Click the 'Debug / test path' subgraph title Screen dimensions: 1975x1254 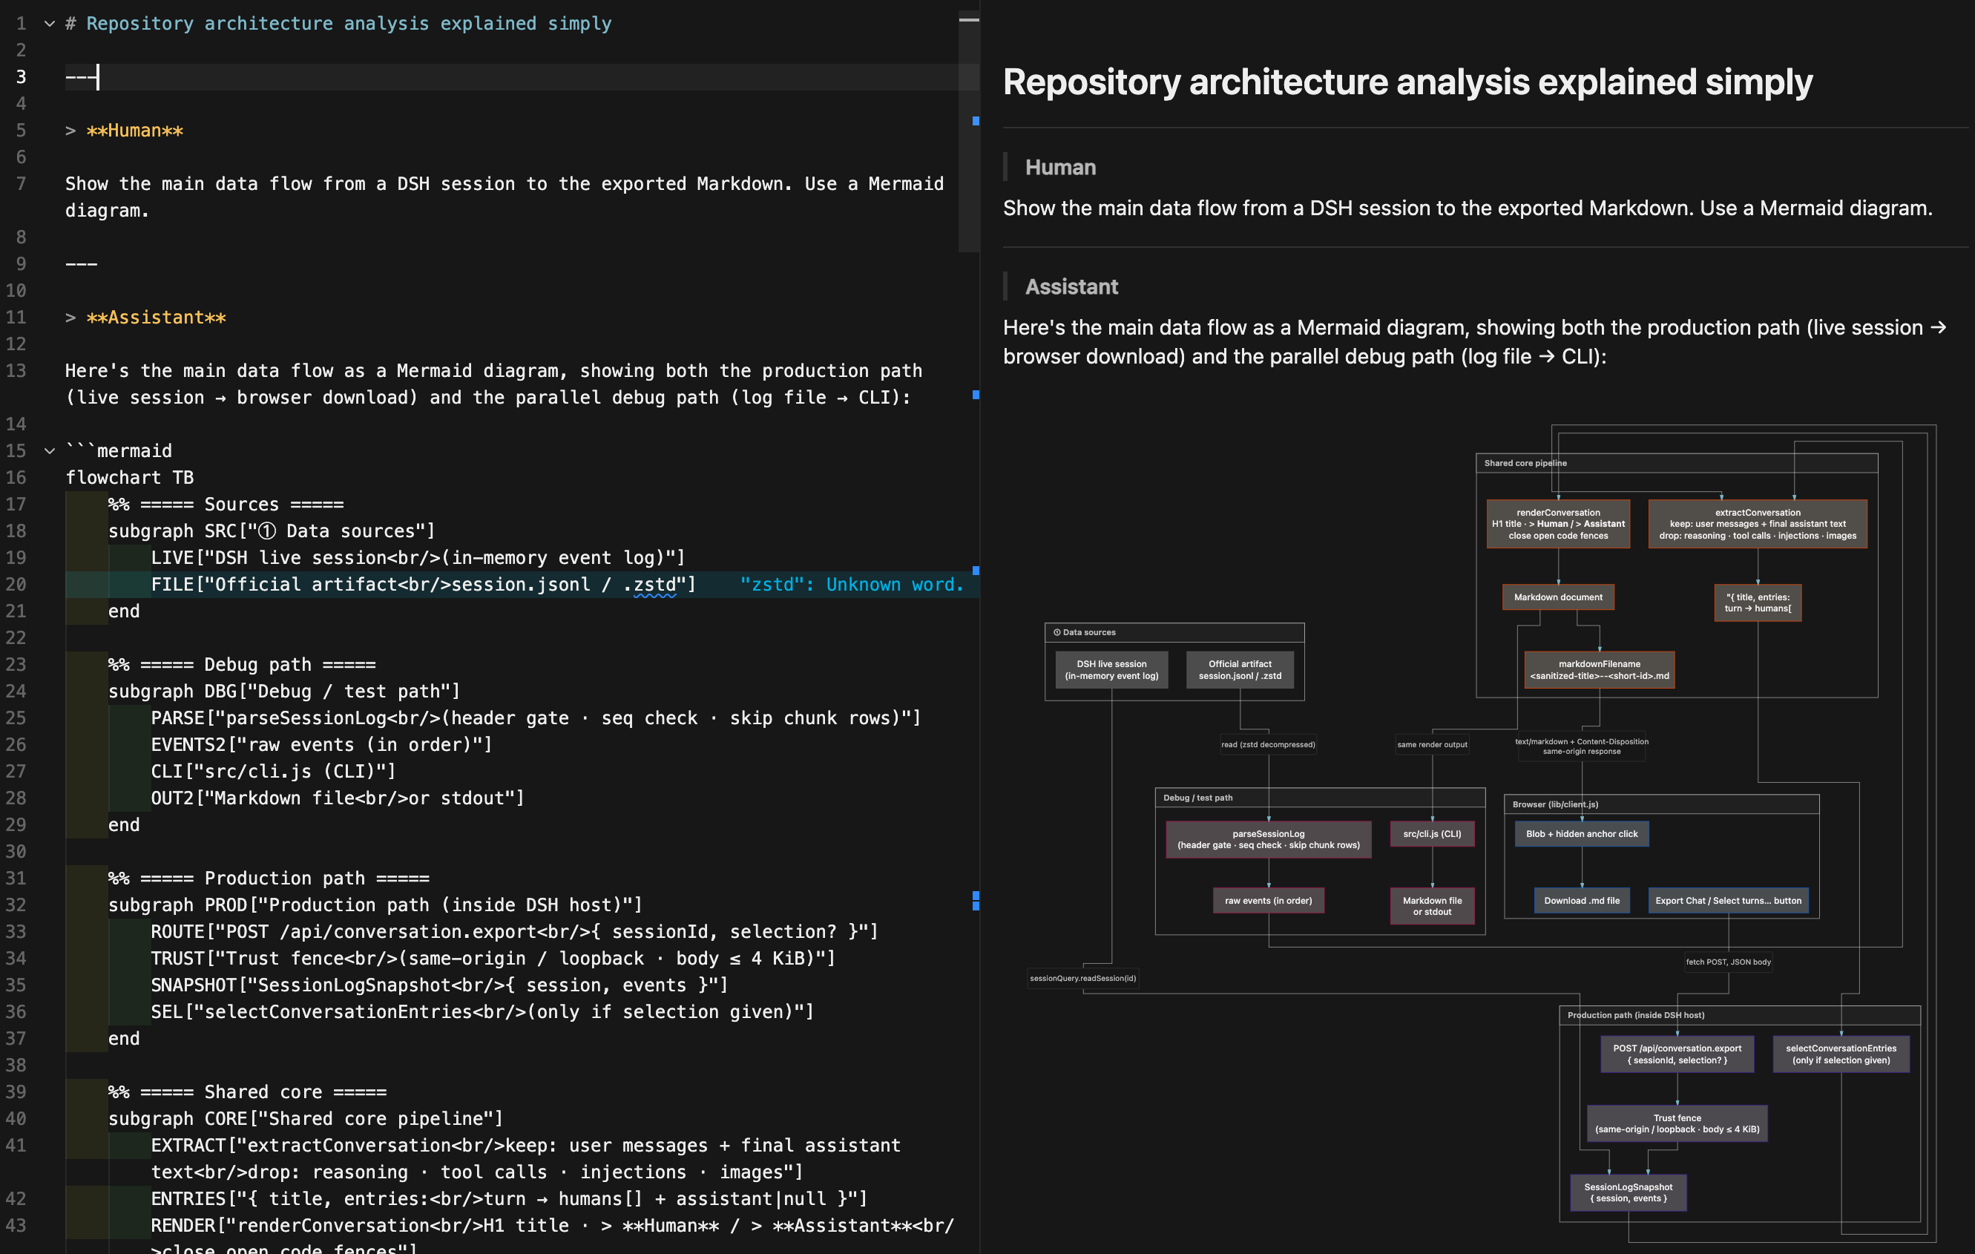coord(1197,798)
